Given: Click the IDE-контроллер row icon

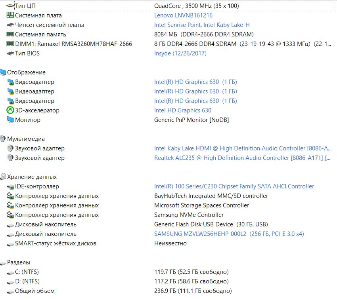Looking at the screenshot, I should (x=10, y=187).
